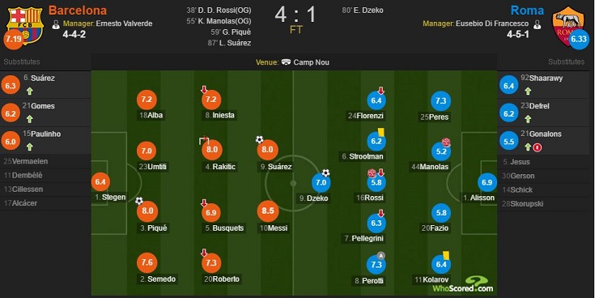The height and width of the screenshot is (298, 595).
Task: Click the stadium icon next to Camp Nou
Action: pyautogui.click(x=286, y=62)
